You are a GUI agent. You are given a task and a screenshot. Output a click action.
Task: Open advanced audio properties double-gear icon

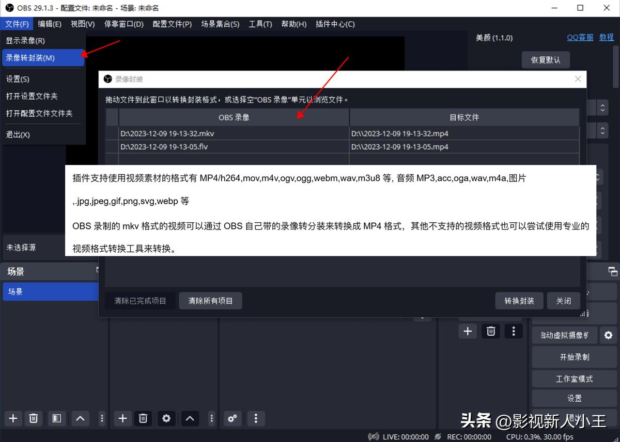click(x=233, y=418)
